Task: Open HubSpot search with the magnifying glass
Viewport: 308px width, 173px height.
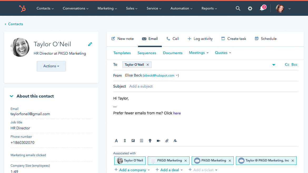Action: (x=238, y=8)
